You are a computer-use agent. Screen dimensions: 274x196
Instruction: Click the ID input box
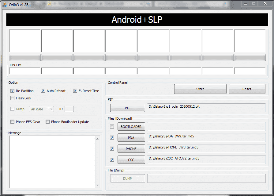coord(69,109)
